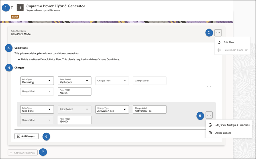Expand the One Time Price Type dropdown
Viewport: 256px width, 159px height.
coord(49,110)
